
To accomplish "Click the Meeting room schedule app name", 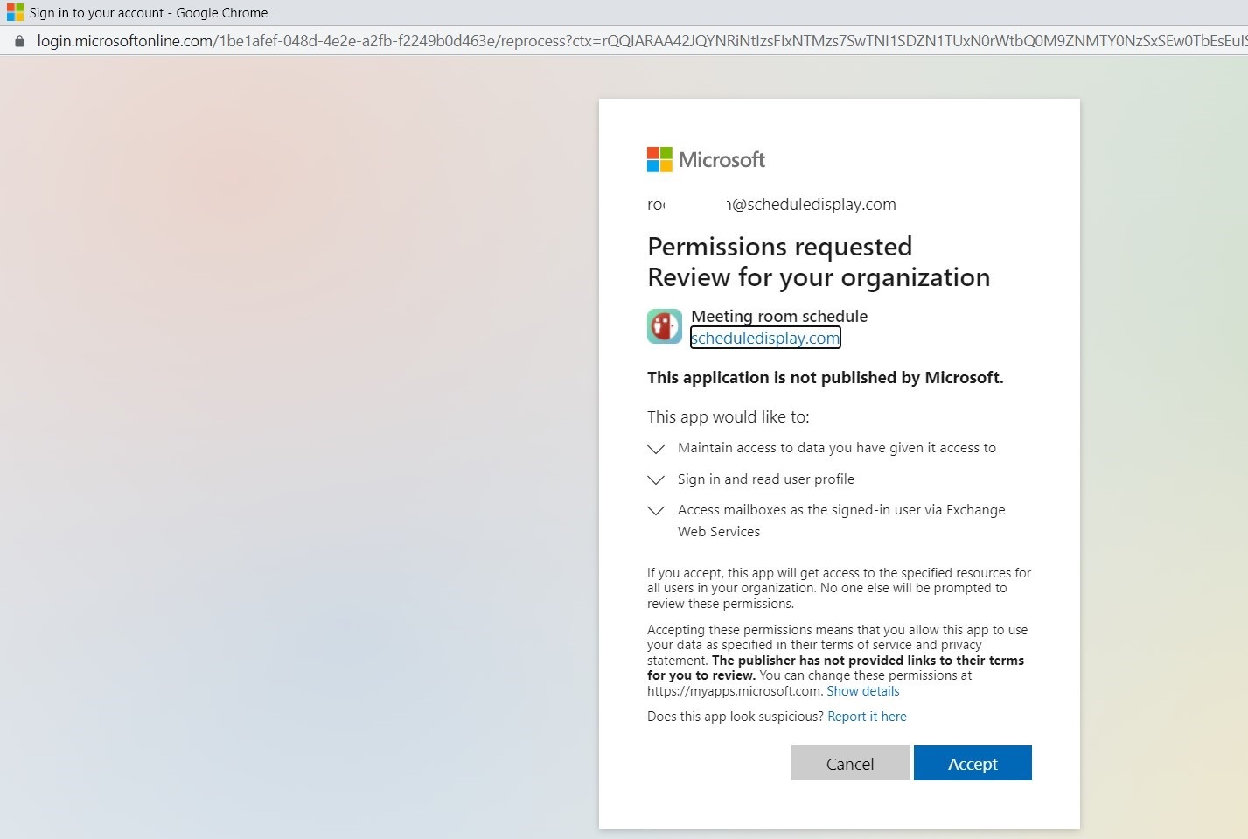I will 779,316.
